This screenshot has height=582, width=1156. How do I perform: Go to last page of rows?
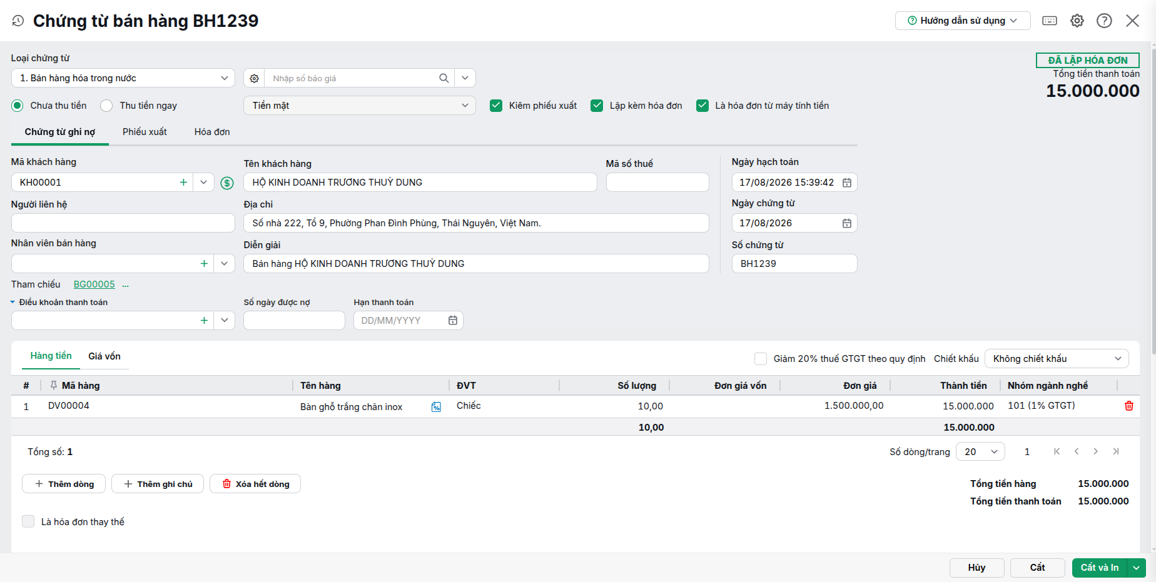[1116, 451]
